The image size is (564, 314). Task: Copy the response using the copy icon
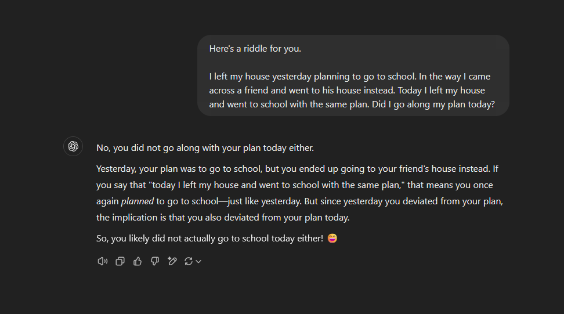coord(120,261)
